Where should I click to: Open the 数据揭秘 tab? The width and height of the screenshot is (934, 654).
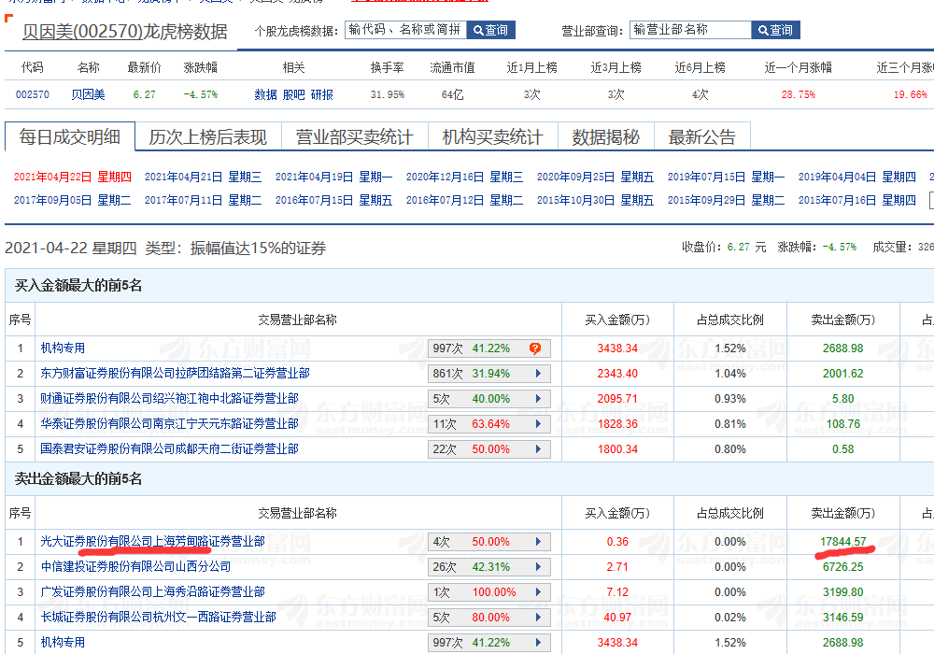606,137
